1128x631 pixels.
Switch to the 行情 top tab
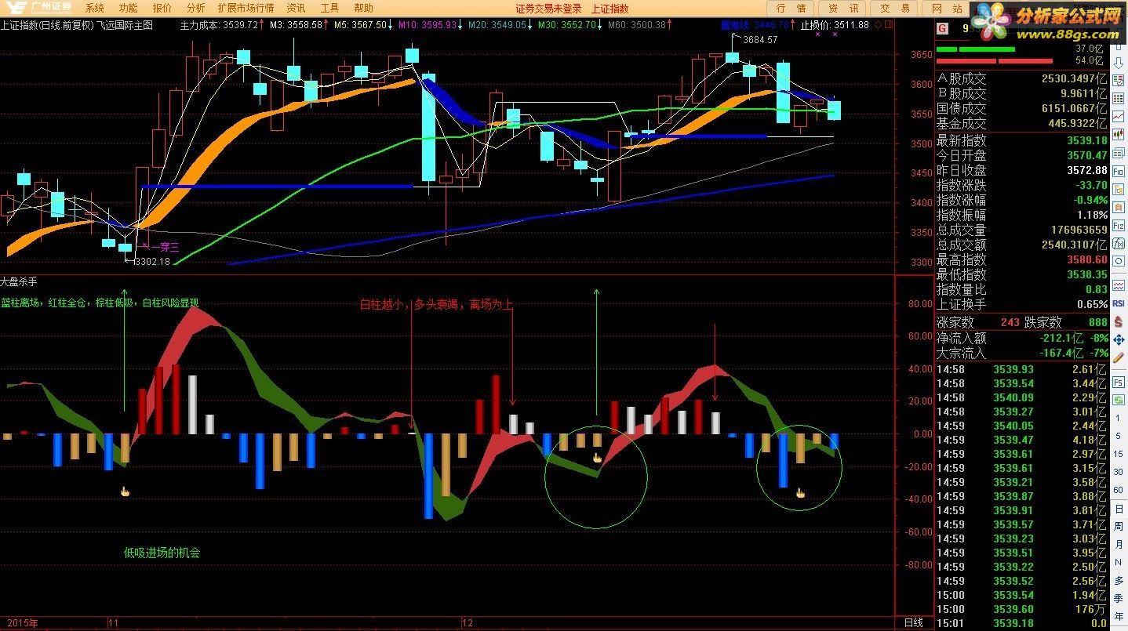[x=791, y=8]
